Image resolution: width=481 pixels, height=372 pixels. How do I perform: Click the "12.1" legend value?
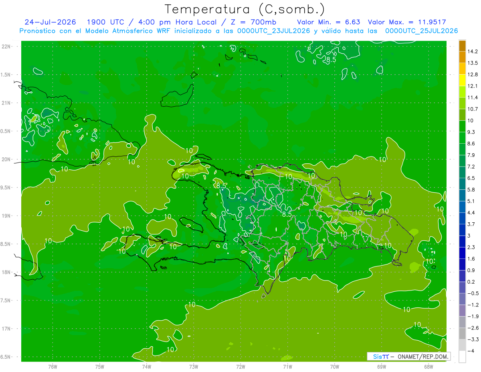473,86
